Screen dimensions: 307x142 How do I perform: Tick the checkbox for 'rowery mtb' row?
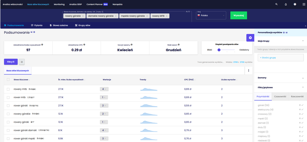pos(8,89)
